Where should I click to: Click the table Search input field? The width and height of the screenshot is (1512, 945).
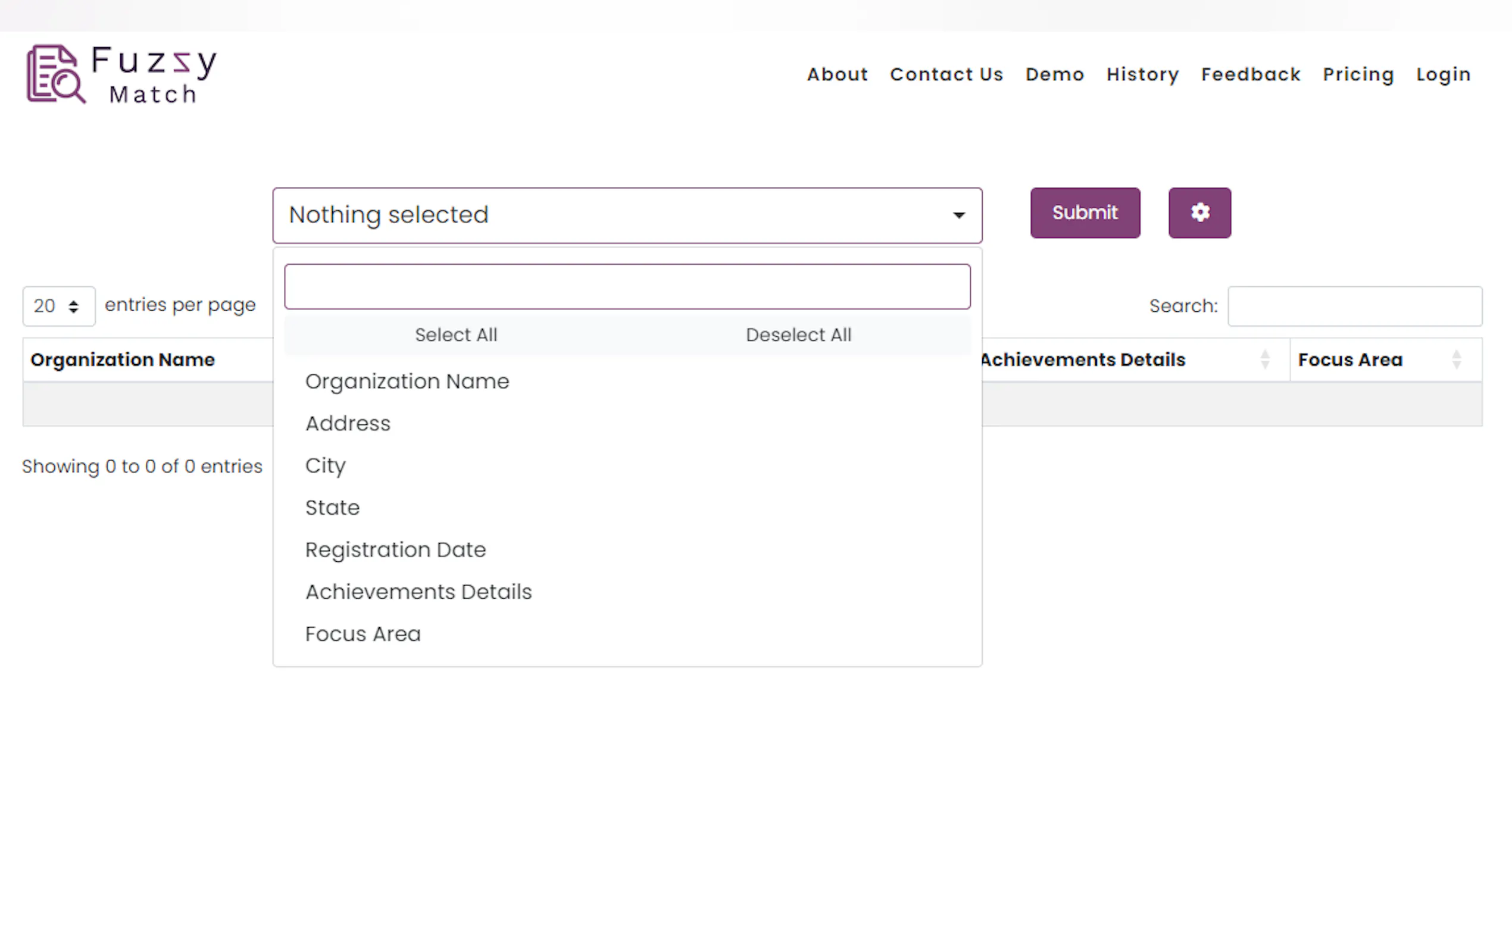1354,306
